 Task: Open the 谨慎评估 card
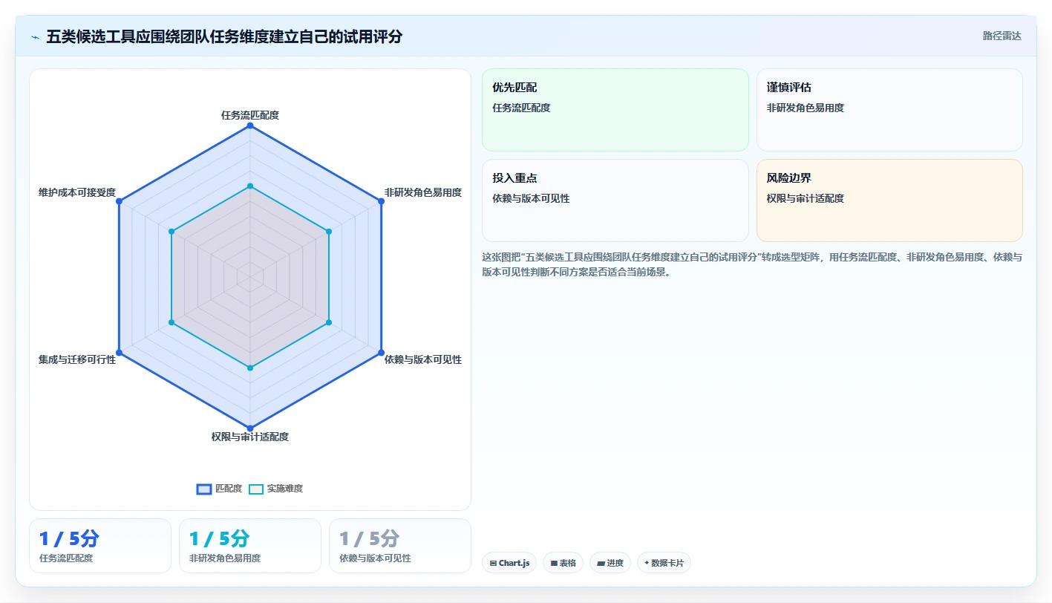(x=889, y=110)
